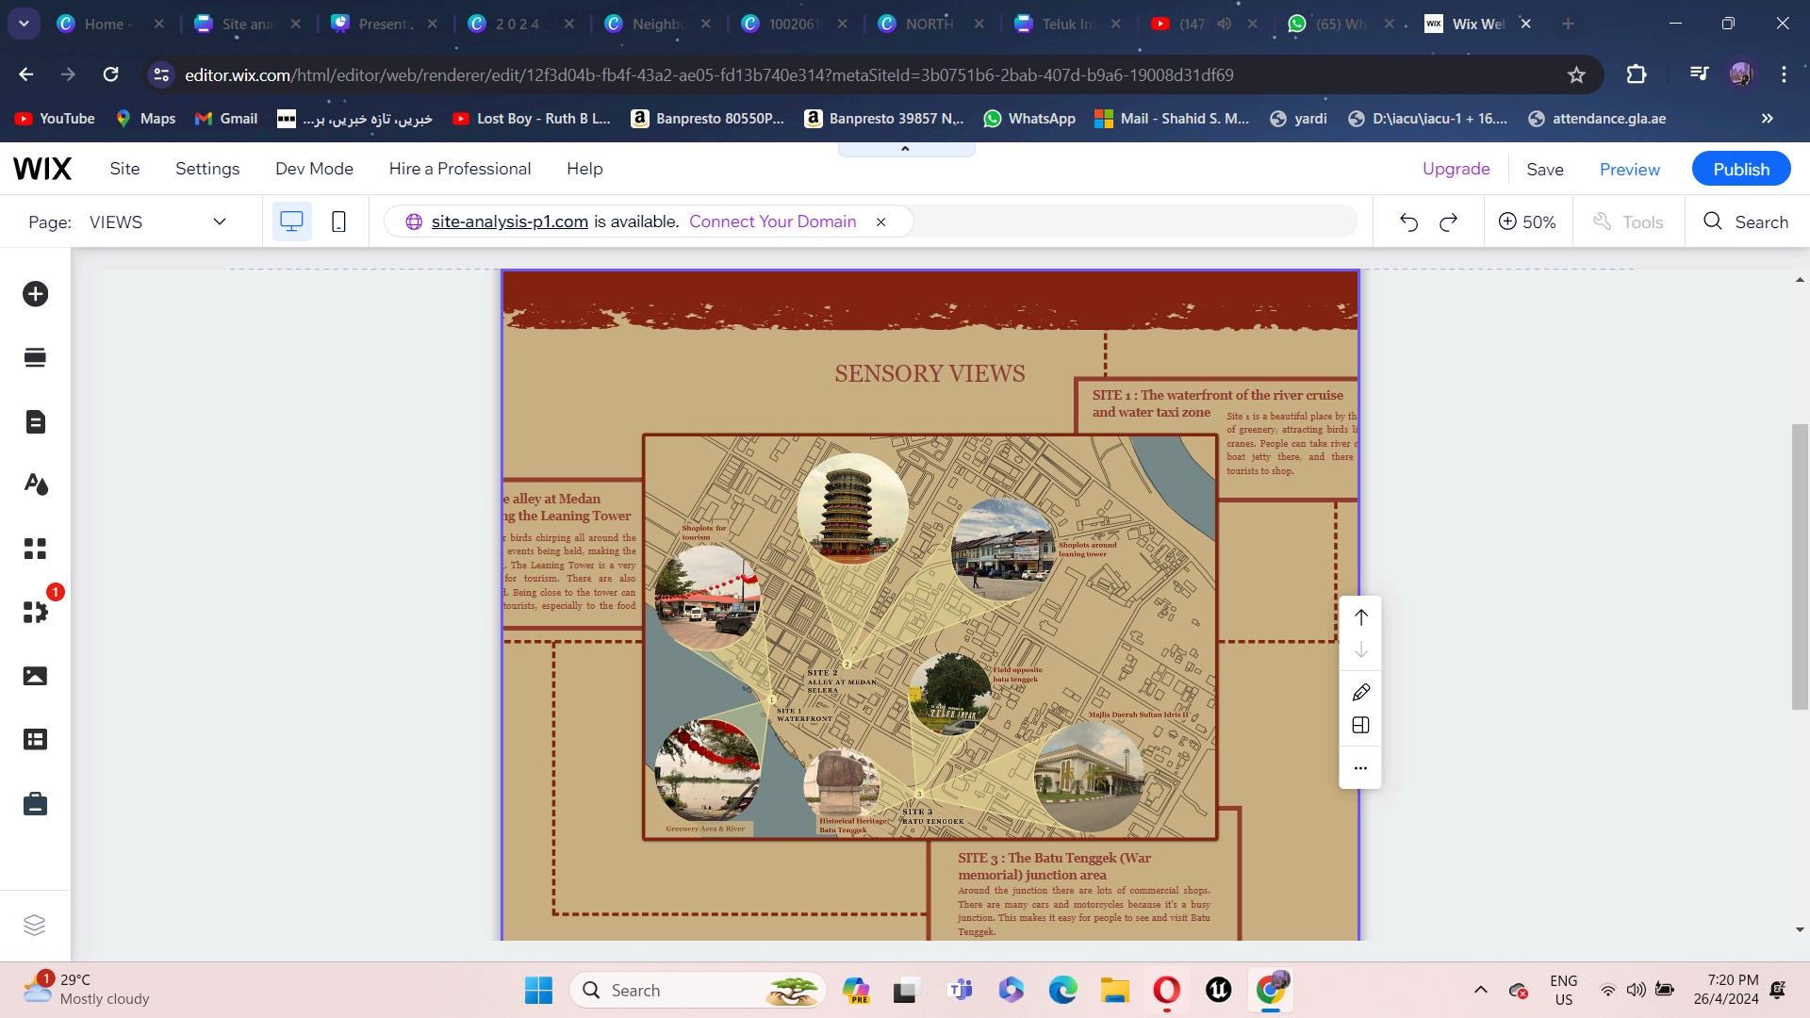Open the Add Elements plus icon
The height and width of the screenshot is (1018, 1810).
click(x=35, y=294)
